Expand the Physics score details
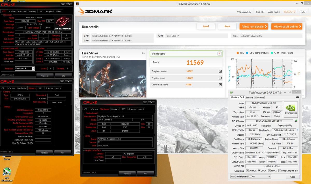Viewport: 311px width, 184px height. pos(220,78)
